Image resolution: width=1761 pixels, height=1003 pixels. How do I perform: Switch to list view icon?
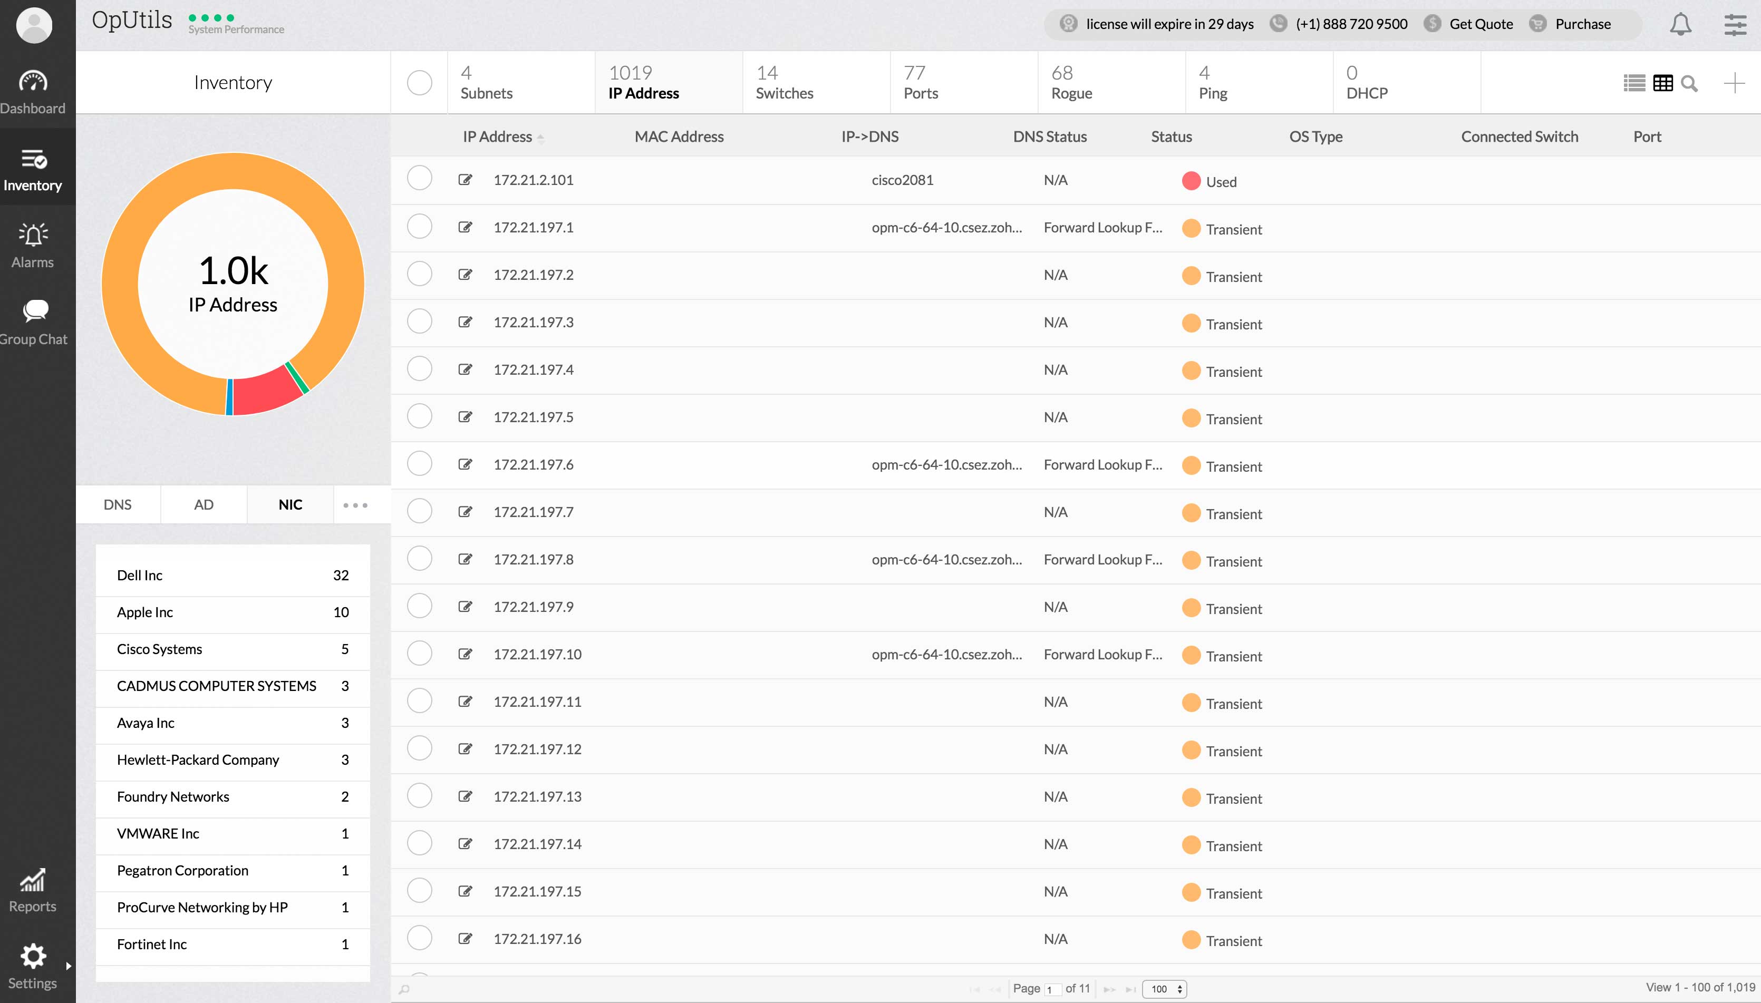[x=1633, y=83]
